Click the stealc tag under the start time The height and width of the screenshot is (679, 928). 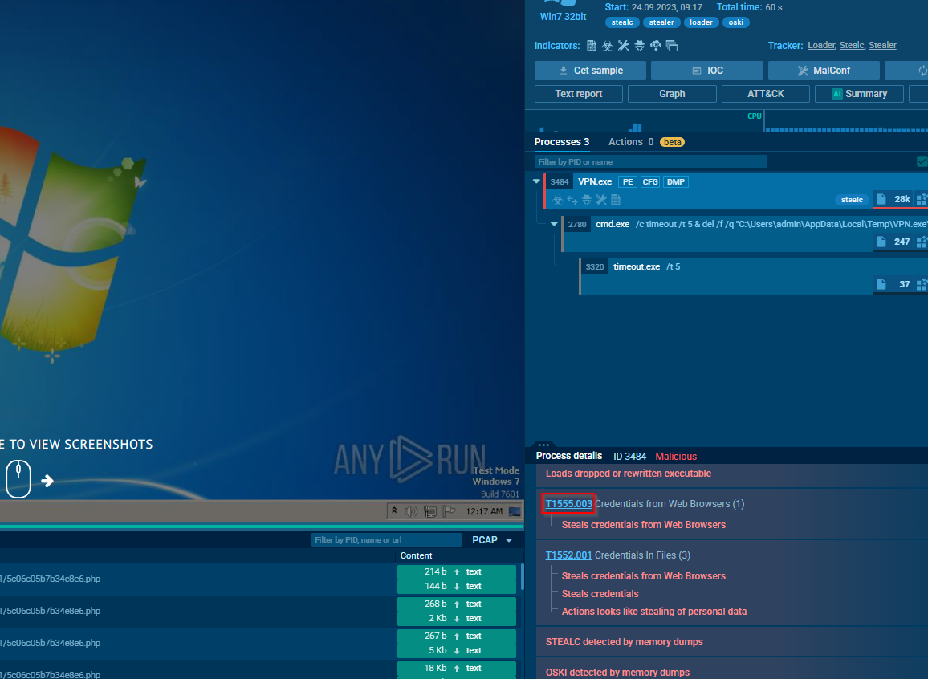pyautogui.click(x=622, y=22)
